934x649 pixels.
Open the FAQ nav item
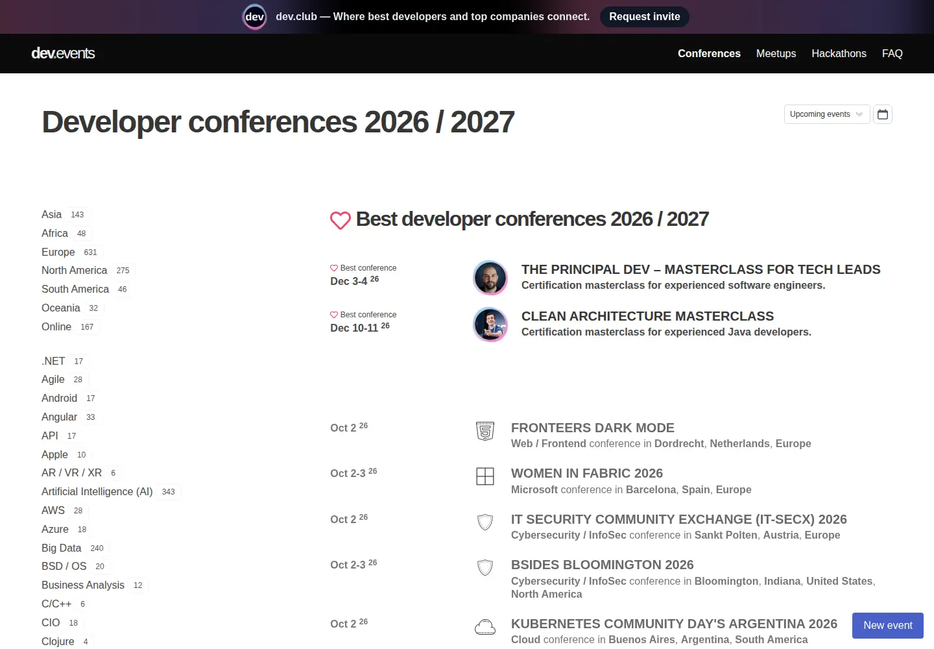[x=892, y=53]
